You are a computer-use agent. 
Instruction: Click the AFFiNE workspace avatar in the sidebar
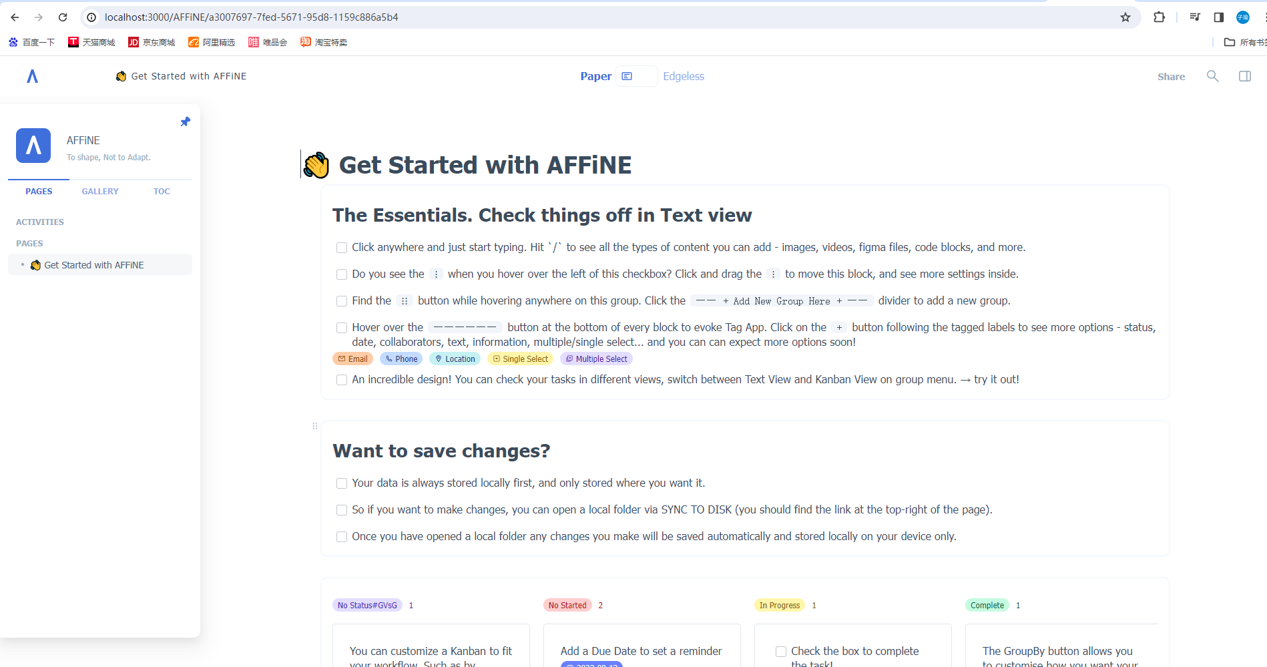click(33, 146)
